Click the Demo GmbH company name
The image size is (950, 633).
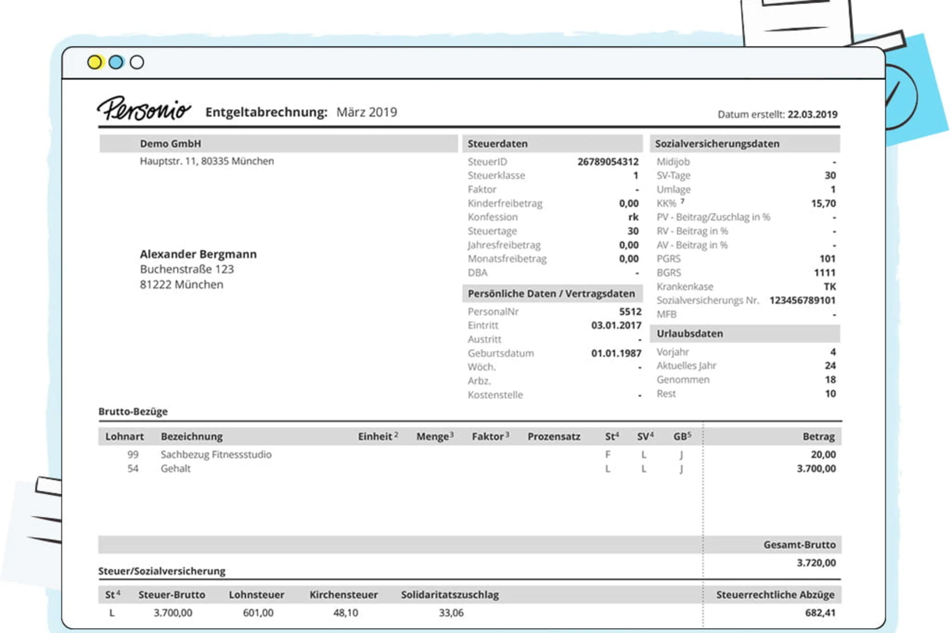tap(170, 143)
